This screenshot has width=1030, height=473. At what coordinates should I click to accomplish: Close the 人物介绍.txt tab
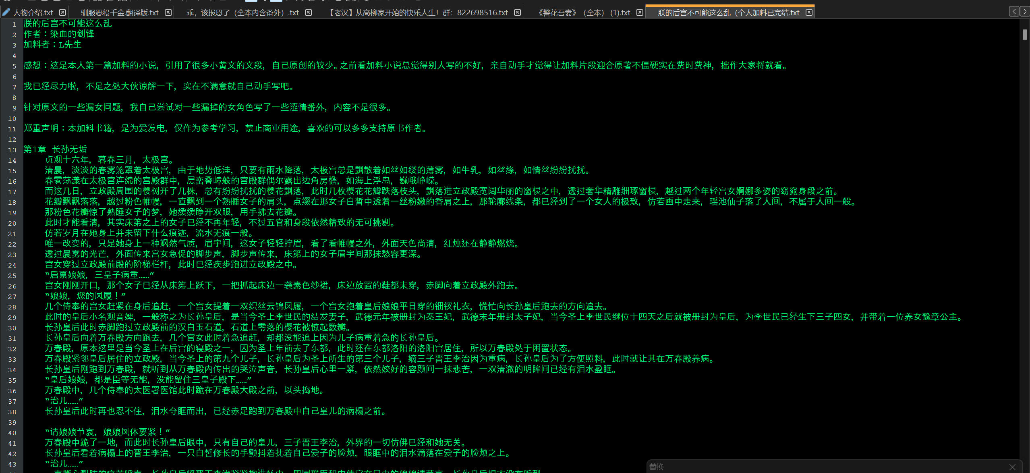coord(62,12)
